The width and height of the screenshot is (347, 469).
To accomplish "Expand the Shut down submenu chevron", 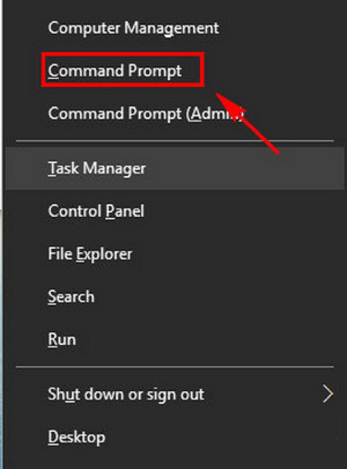I will tap(327, 394).
